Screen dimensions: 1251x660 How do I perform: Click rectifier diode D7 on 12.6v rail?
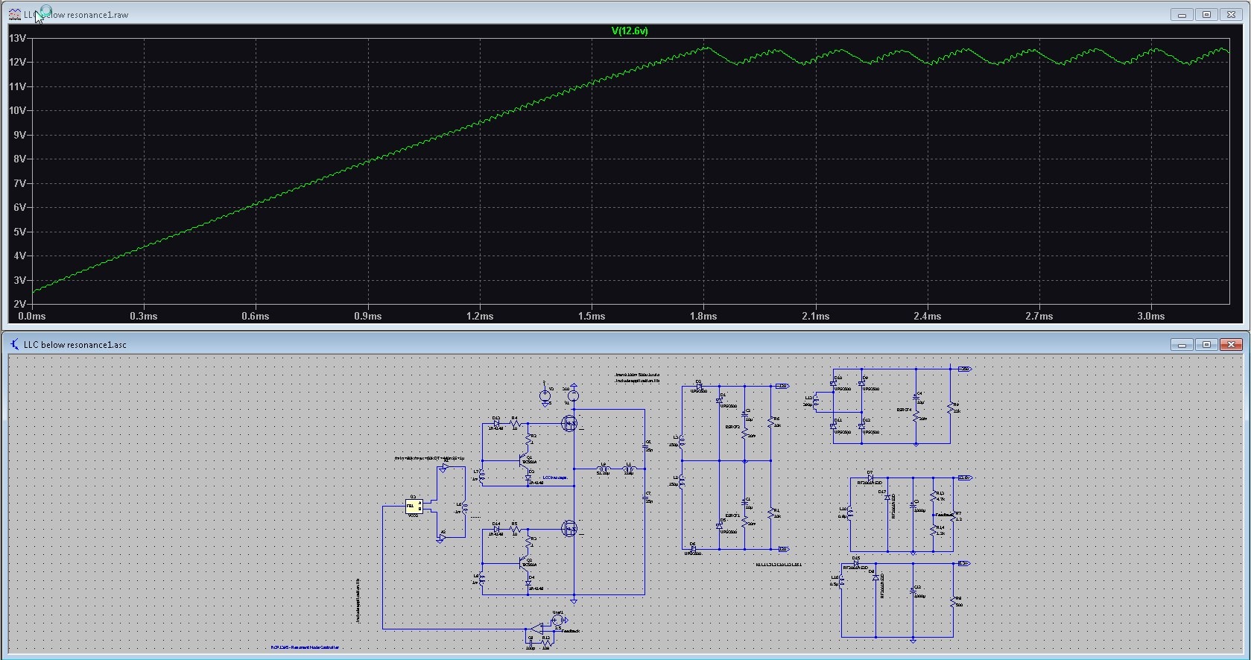click(870, 477)
